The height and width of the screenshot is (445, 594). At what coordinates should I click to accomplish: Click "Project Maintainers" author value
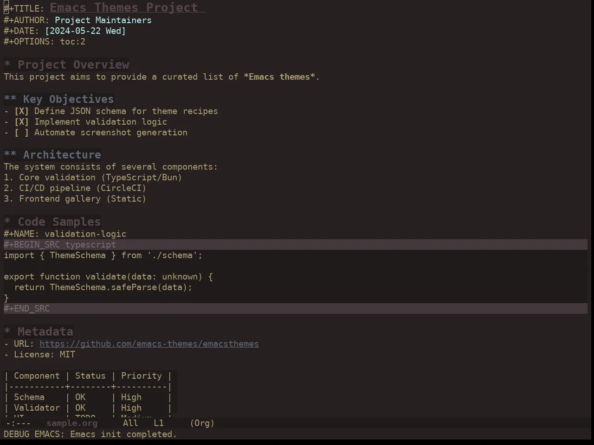pyautogui.click(x=103, y=20)
